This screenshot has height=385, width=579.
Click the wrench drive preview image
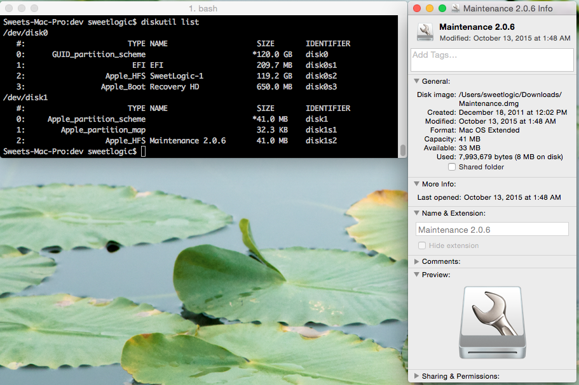point(493,322)
